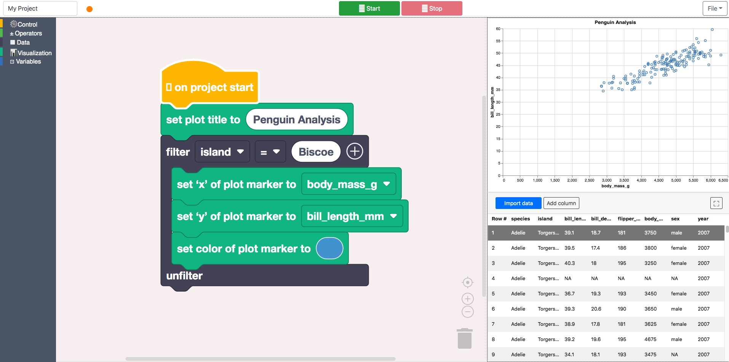Center the workspace with the crosshair icon
Viewport: 729px width, 362px height.
pyautogui.click(x=468, y=282)
